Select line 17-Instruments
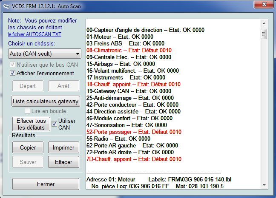276x198 pixels. pyautogui.click(x=126, y=77)
